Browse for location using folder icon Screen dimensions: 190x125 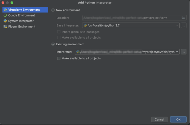click(183, 18)
